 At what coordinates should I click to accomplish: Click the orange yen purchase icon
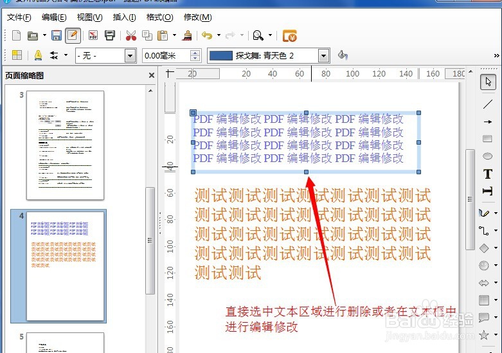point(290,35)
